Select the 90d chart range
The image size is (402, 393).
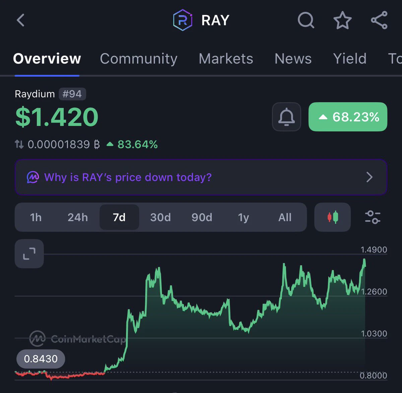pyautogui.click(x=202, y=217)
